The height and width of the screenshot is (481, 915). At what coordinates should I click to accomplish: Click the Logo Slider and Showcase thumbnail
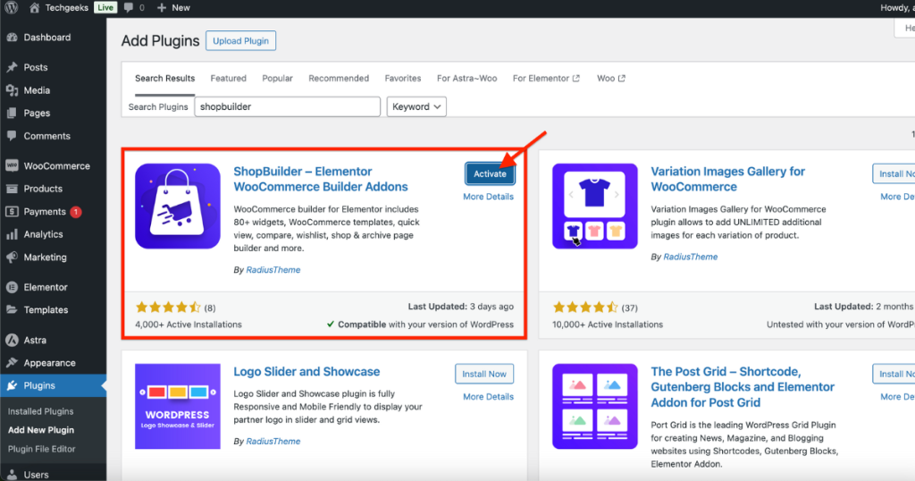pos(178,406)
